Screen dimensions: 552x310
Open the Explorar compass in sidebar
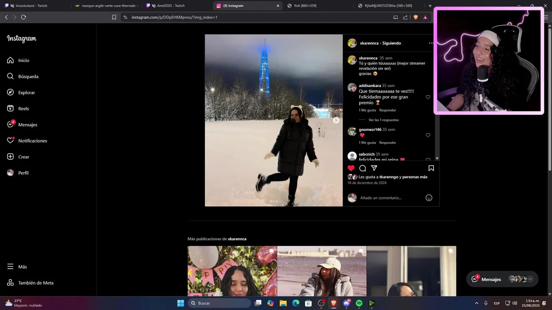tap(10, 93)
